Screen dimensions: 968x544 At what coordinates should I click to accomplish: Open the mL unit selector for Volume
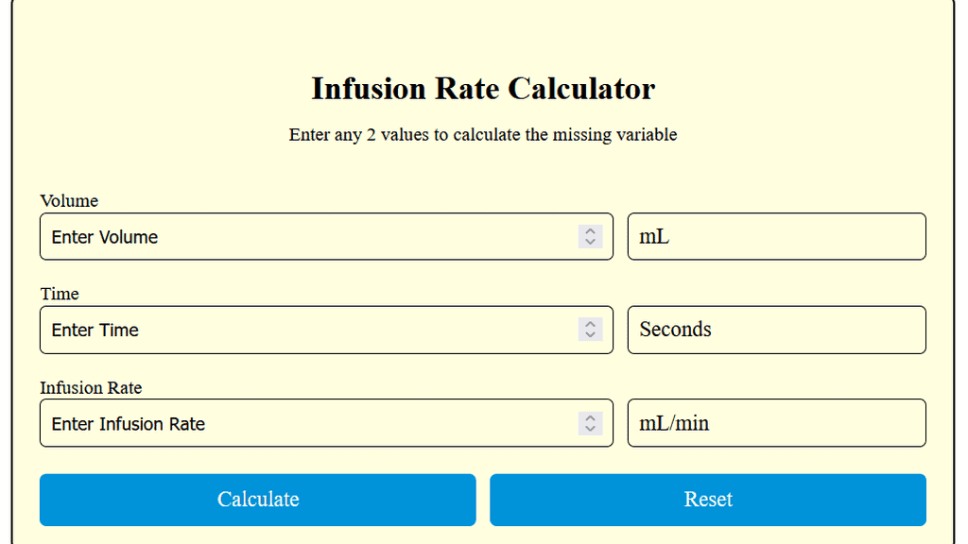[776, 236]
